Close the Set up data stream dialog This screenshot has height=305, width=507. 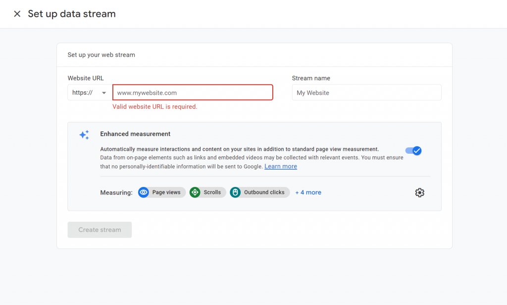[17, 13]
